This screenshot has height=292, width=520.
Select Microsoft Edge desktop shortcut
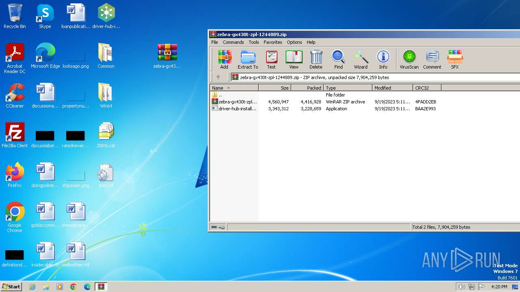pyautogui.click(x=45, y=56)
